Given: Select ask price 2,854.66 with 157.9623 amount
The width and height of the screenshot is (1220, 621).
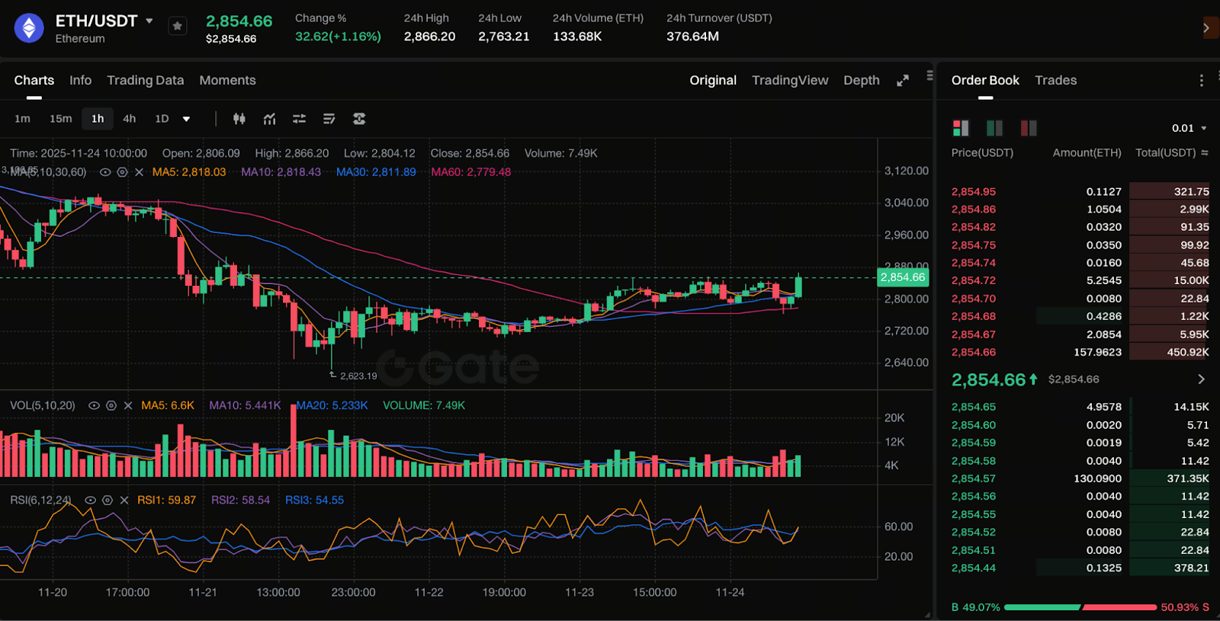Looking at the screenshot, I should pyautogui.click(x=1080, y=352).
